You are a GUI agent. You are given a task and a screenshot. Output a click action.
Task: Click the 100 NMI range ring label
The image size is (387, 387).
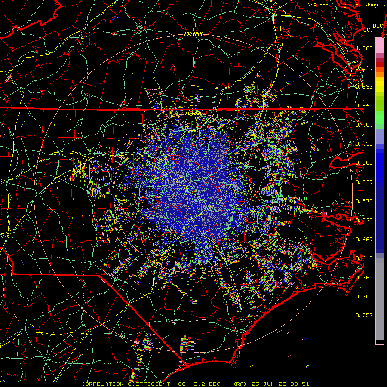pos(193,34)
